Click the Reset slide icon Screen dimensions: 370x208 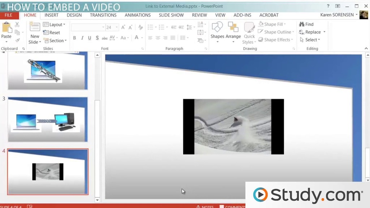pyautogui.click(x=46, y=32)
